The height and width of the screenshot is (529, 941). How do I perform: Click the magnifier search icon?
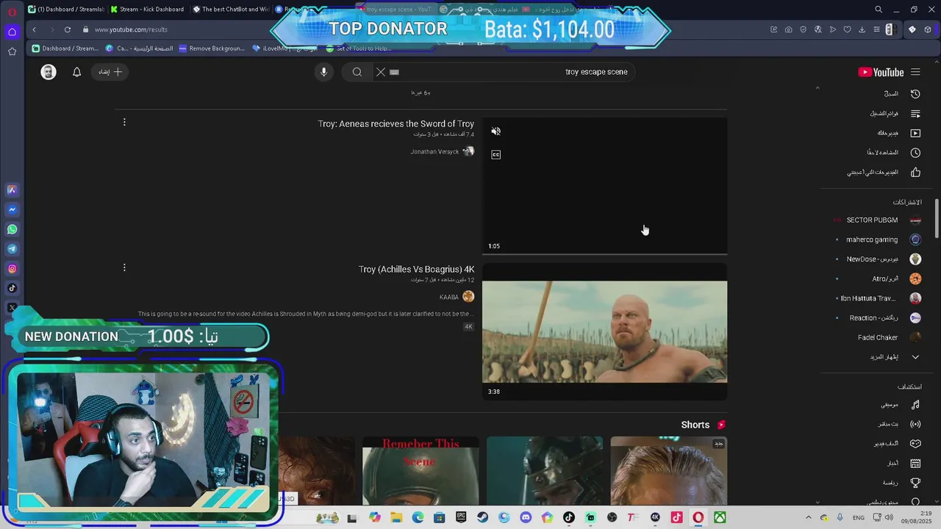click(x=357, y=72)
